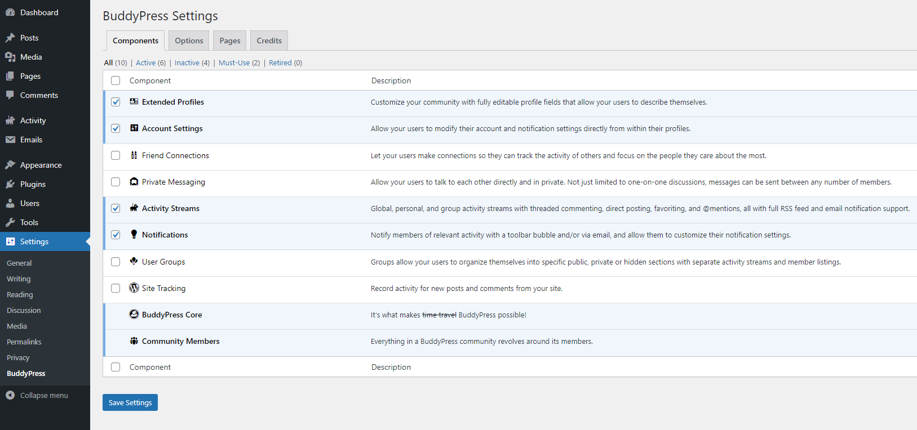
Task: Toggle select-all checkbox in table header
Action: (x=116, y=80)
